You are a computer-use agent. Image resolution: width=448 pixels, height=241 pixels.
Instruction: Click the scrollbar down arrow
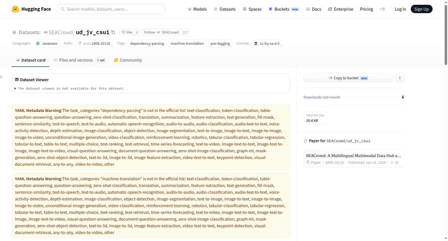(x=446, y=238)
